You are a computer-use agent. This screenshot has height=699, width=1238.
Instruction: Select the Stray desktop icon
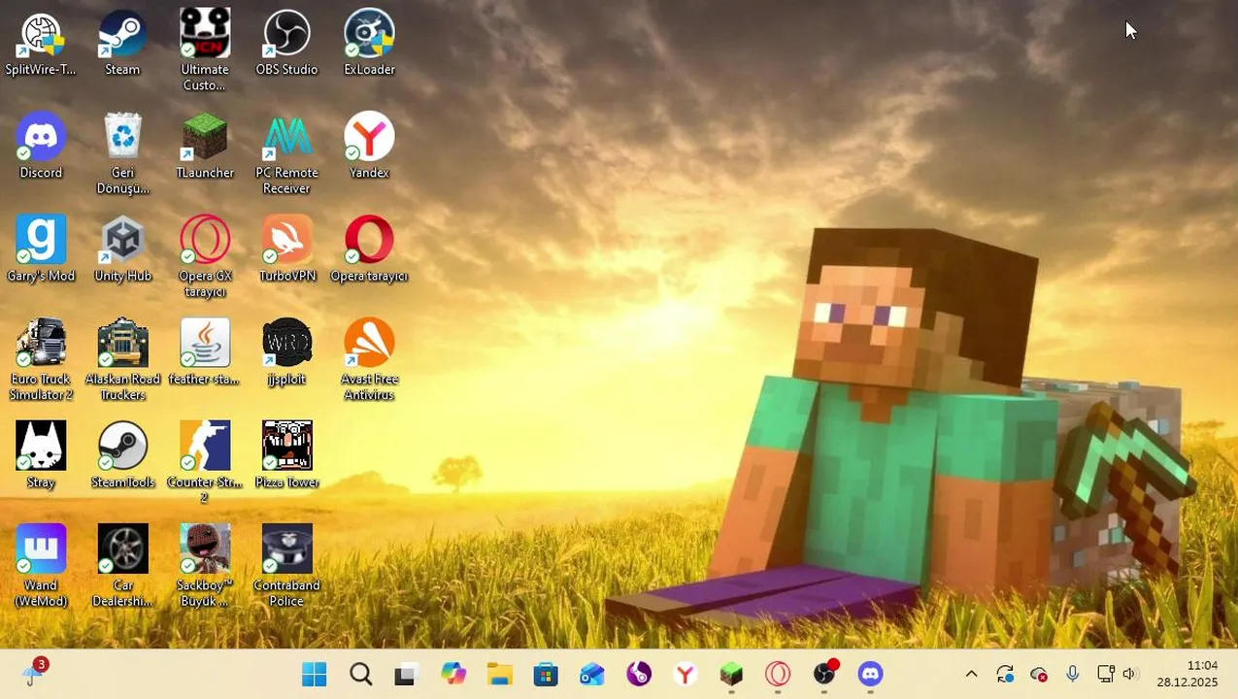pos(41,455)
